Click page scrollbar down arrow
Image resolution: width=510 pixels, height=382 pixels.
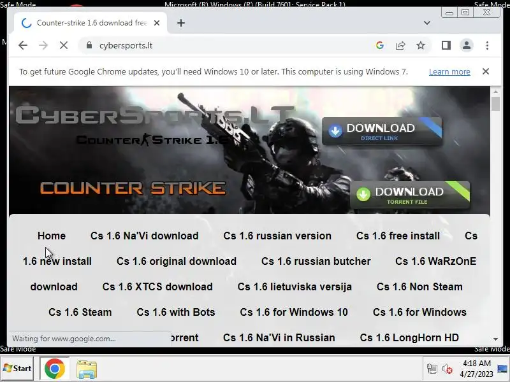pos(495,339)
